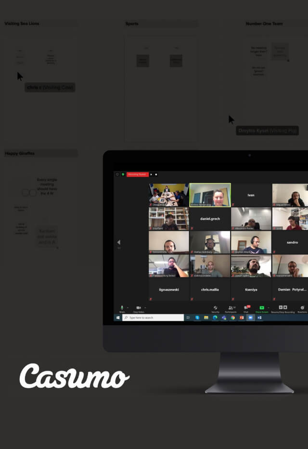Click the meeting info icon at top left
Screen dimensions: 308x449
click(117, 174)
